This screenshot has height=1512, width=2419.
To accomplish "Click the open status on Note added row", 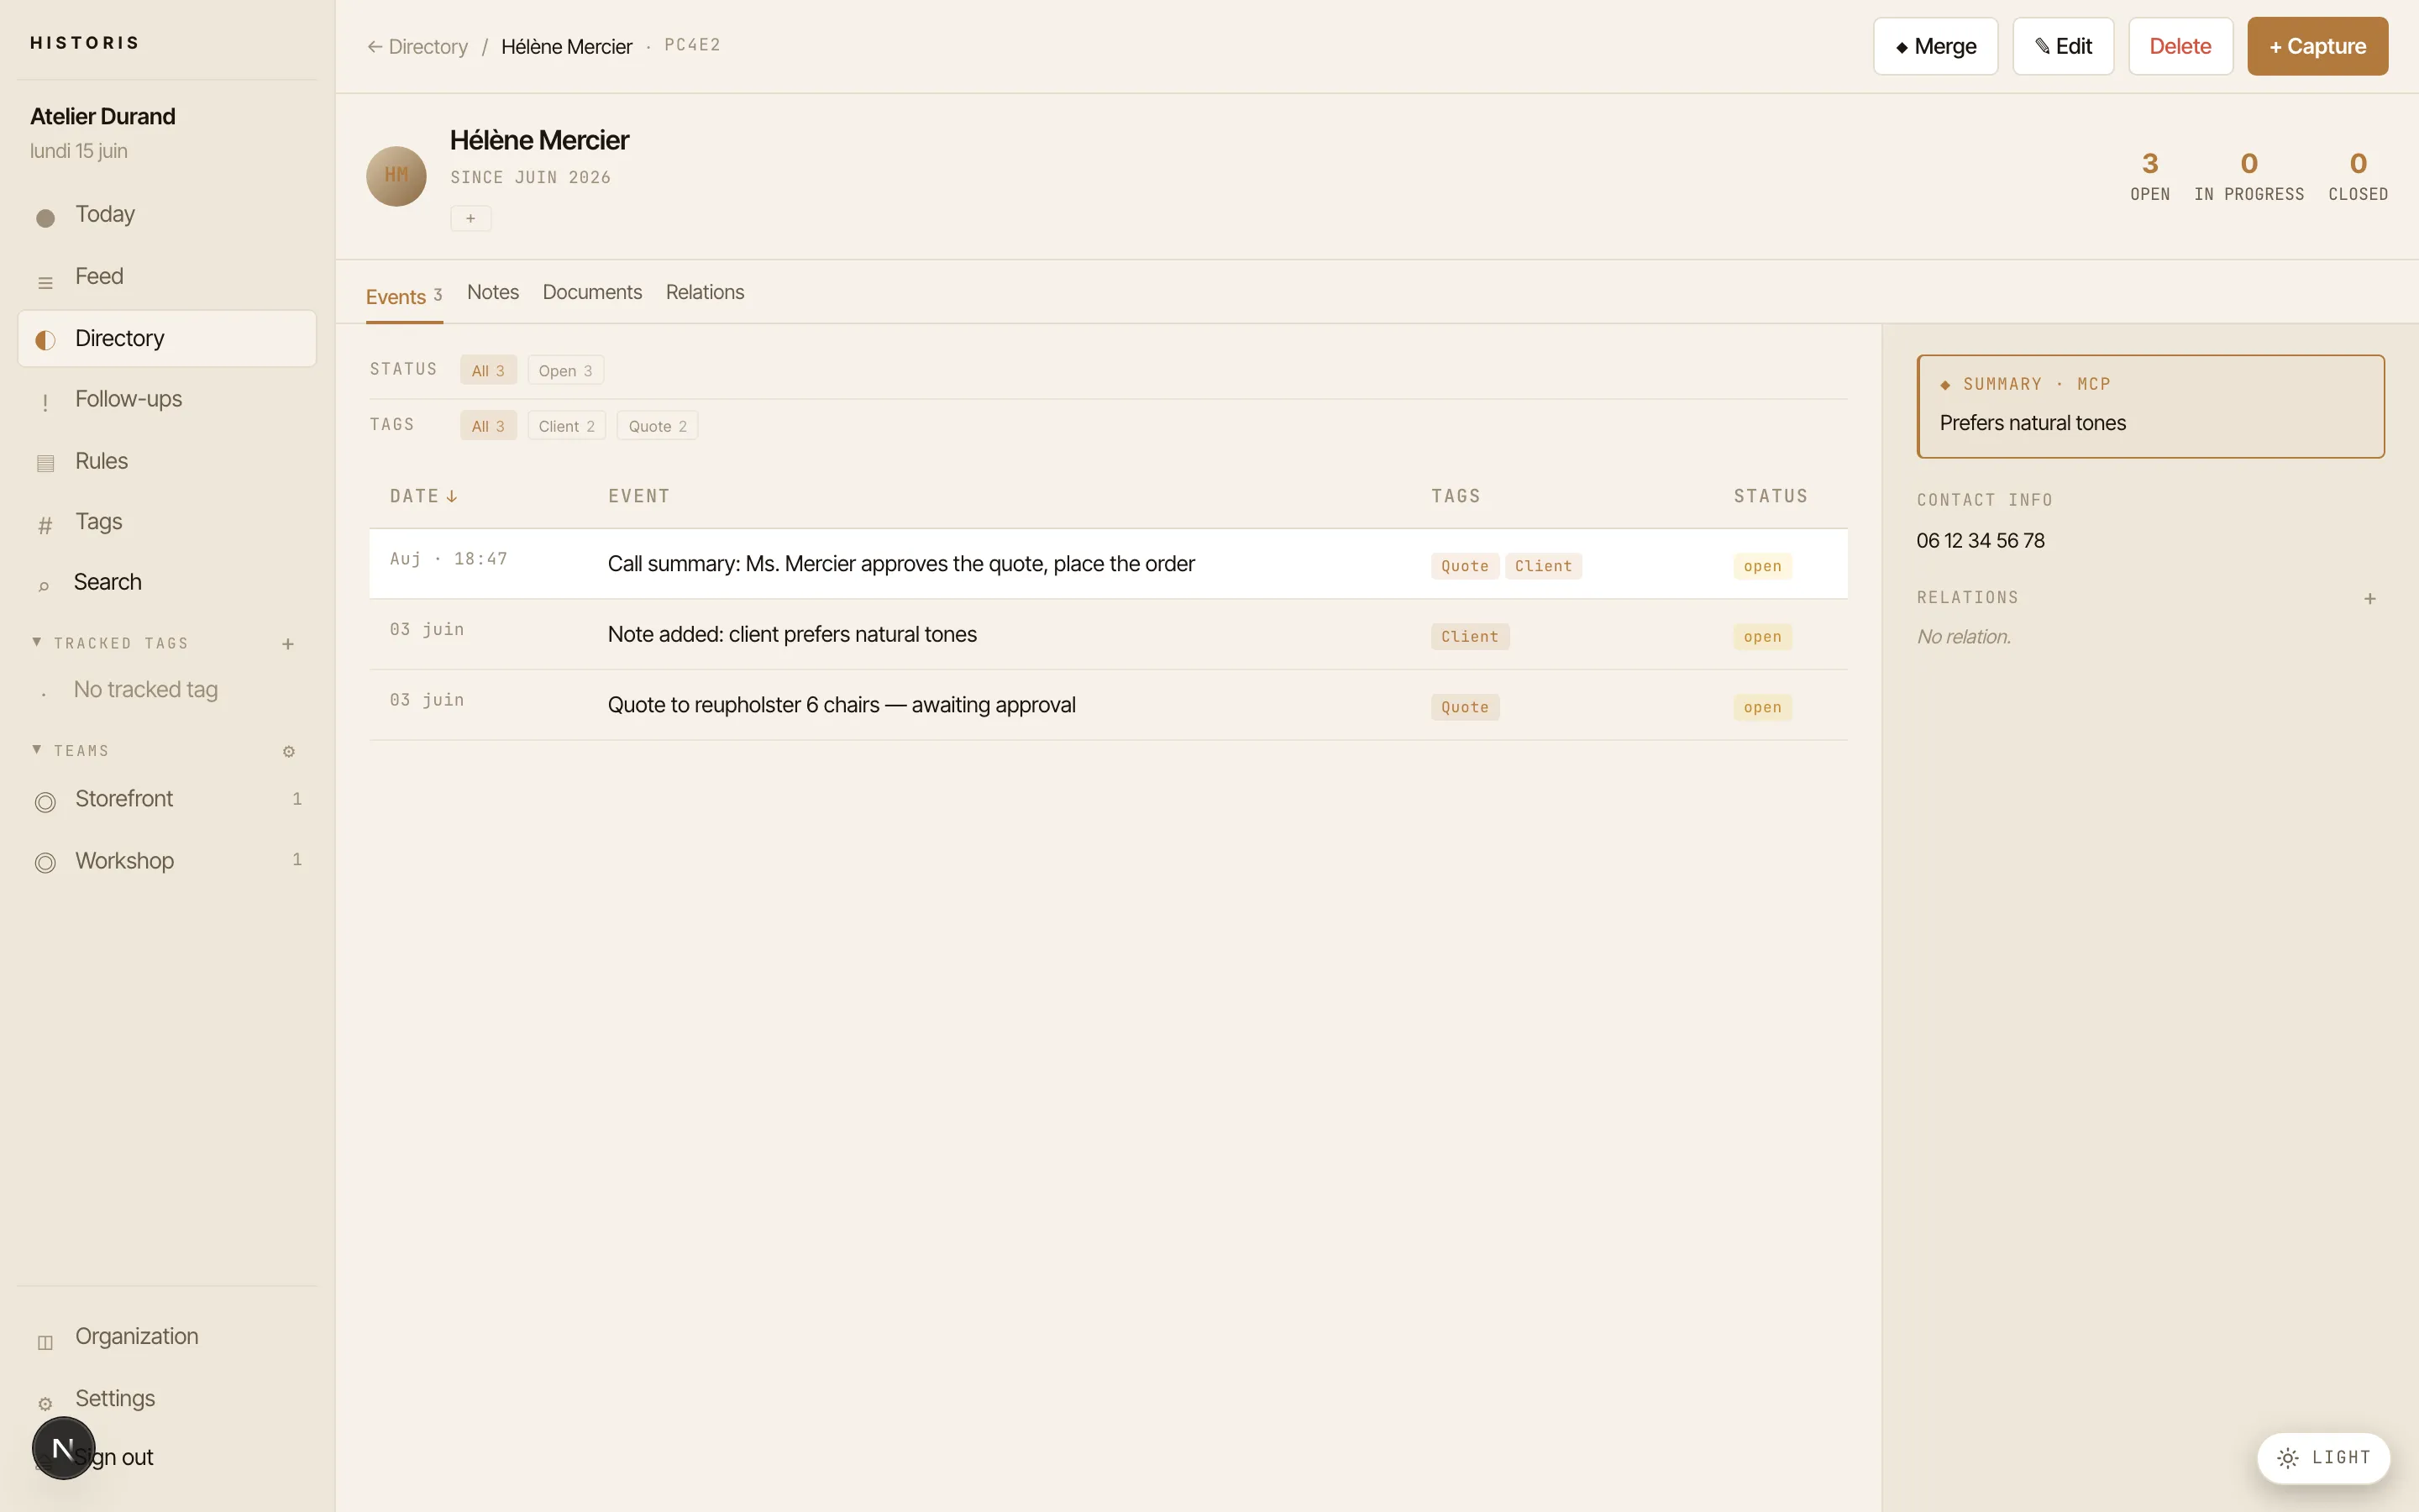I will (x=1762, y=637).
